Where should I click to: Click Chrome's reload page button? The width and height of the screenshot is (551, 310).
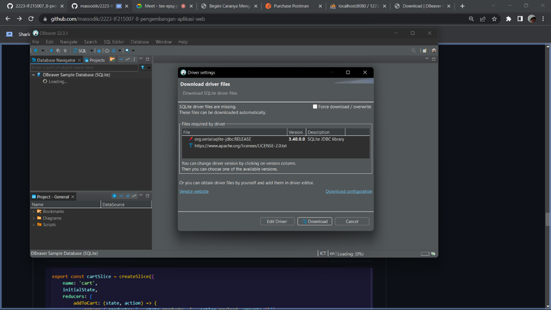[31, 19]
